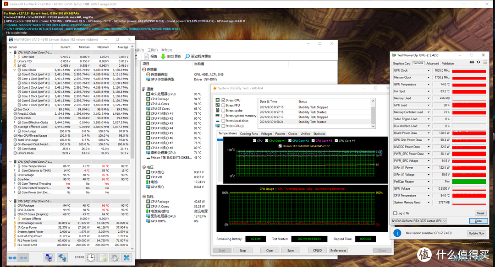
Task: Click GPU-Z Update Now button
Action: point(476,233)
